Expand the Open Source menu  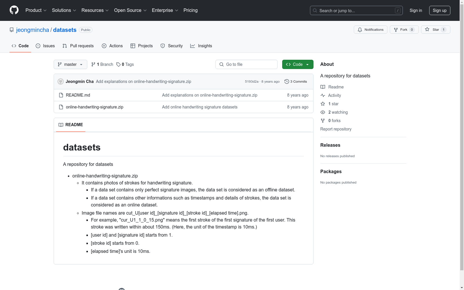[130, 10]
